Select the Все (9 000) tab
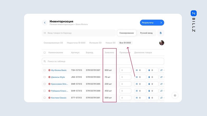Image resolution: width=207 pixels, height=116 pixels. (x=125, y=43)
